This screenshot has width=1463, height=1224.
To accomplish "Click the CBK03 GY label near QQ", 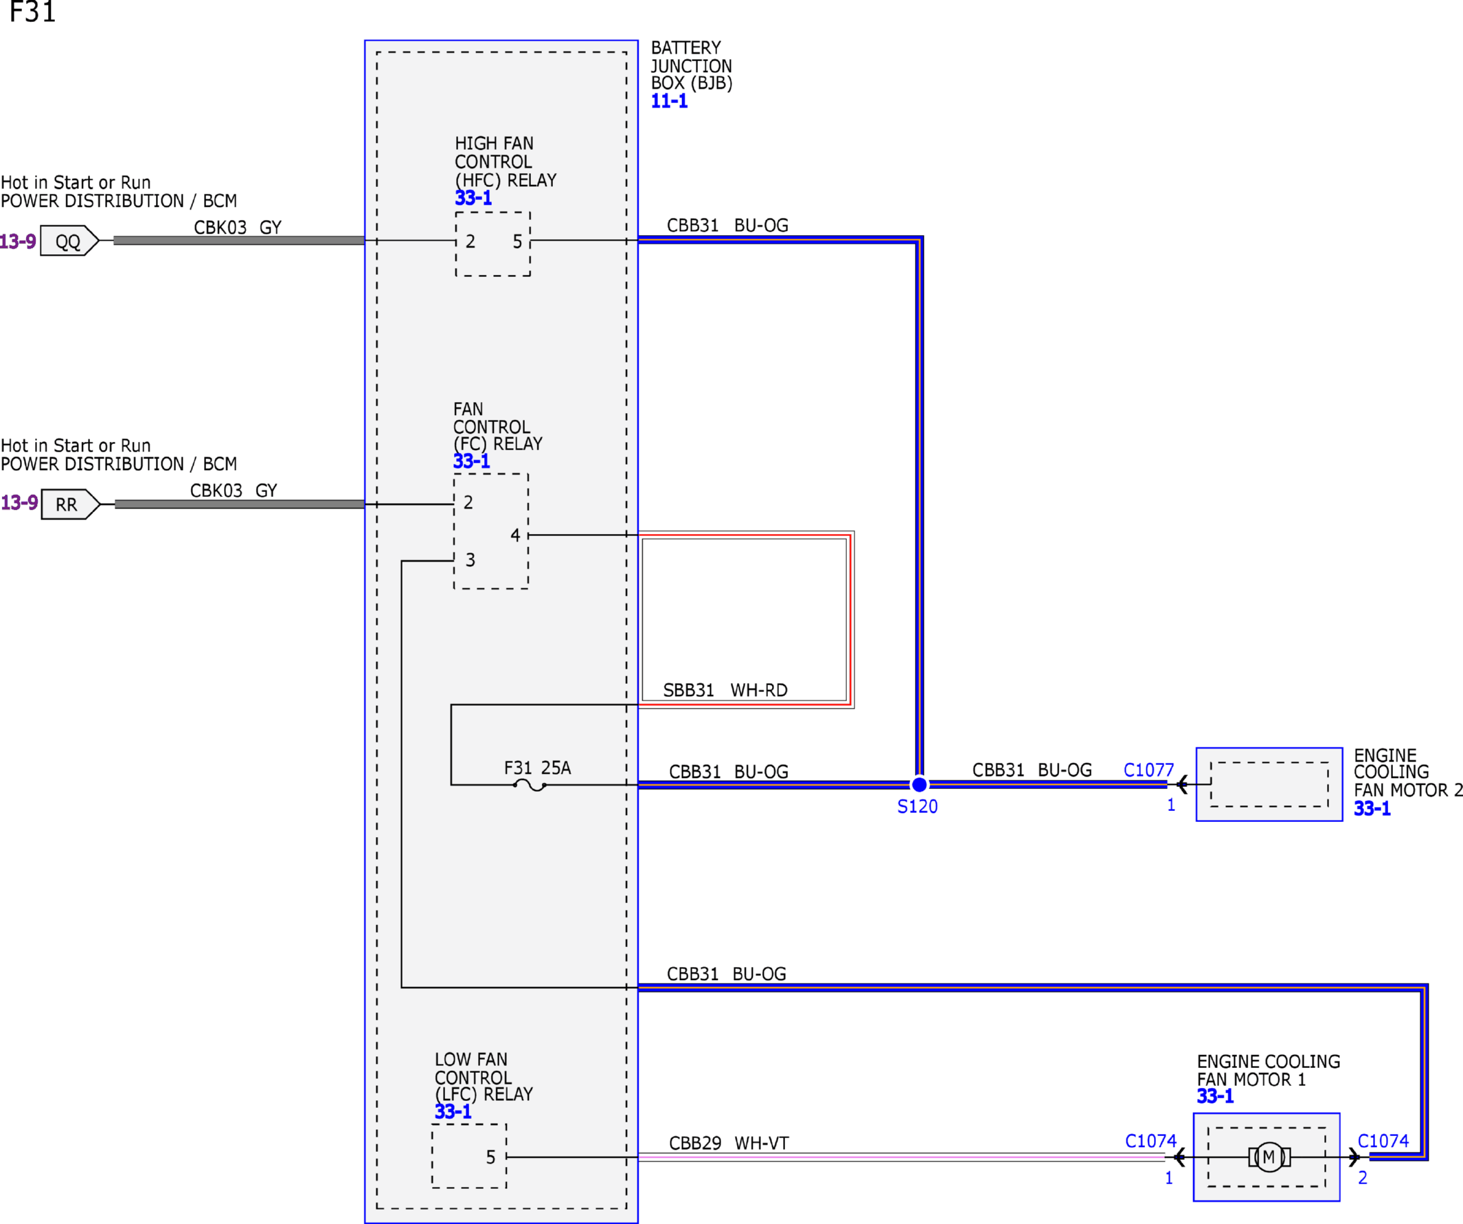I will tap(238, 227).
